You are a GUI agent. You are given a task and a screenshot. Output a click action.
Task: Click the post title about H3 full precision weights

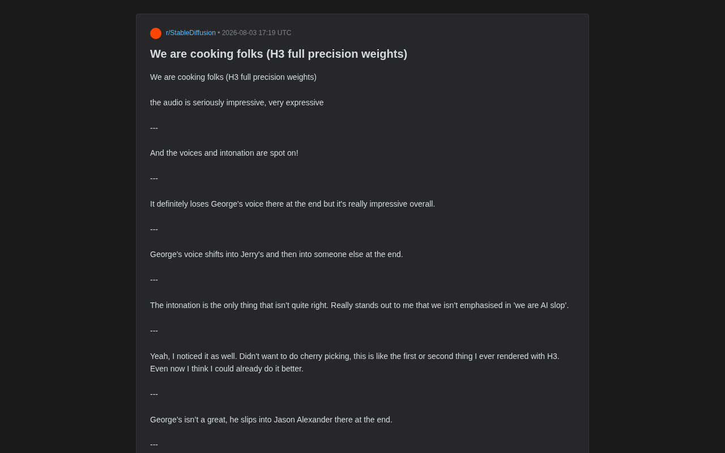(x=279, y=54)
